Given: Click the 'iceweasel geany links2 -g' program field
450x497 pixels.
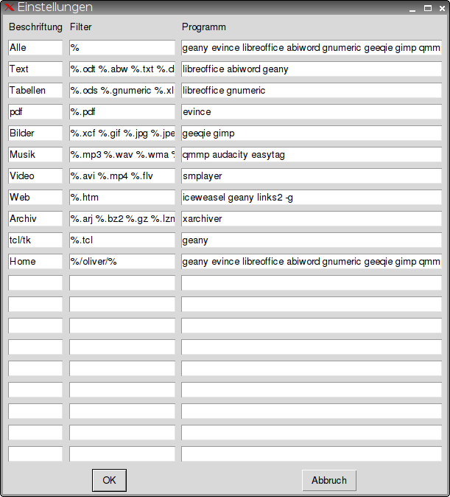Looking at the screenshot, I should [312, 197].
